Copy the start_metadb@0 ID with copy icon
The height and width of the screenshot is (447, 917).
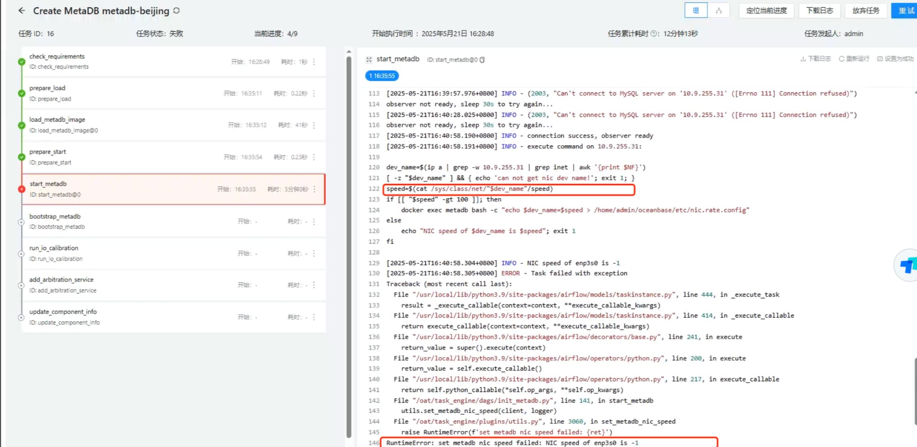482,60
